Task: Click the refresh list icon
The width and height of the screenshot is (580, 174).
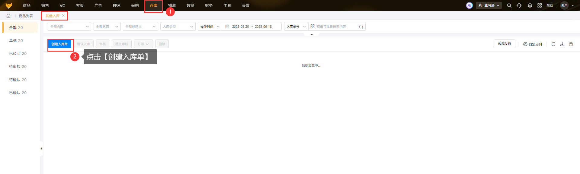Action: (x=553, y=44)
